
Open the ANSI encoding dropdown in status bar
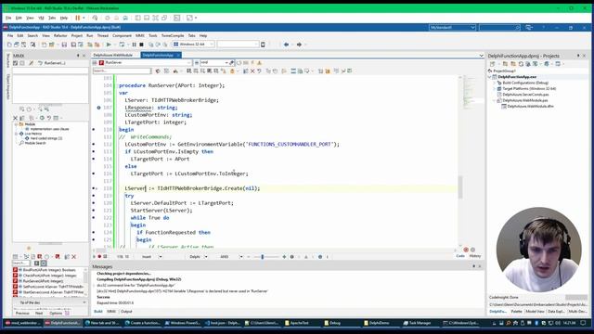pyautogui.click(x=240, y=257)
